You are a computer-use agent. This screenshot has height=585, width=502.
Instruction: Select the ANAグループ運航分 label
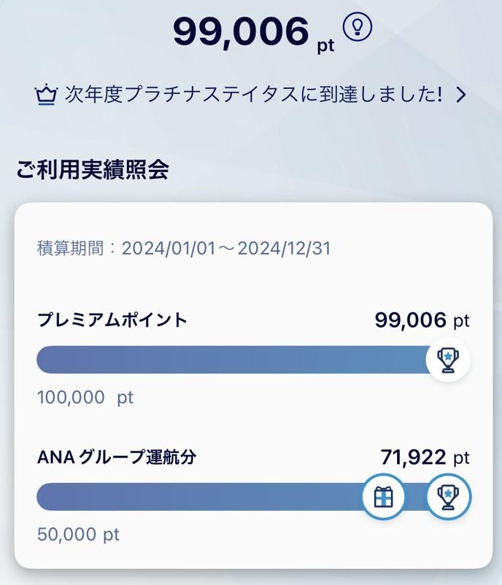[117, 457]
